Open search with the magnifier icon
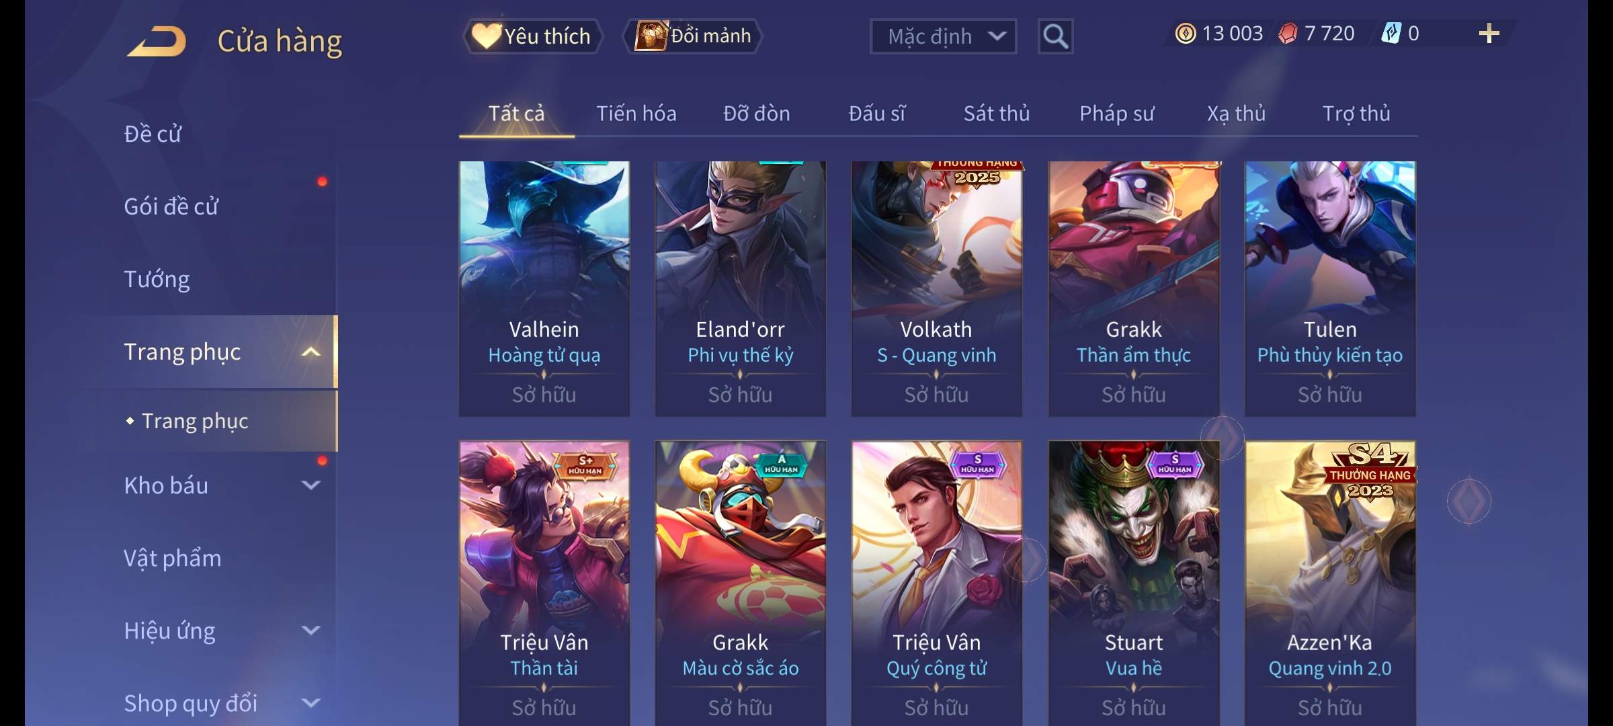The height and width of the screenshot is (726, 1613). [x=1055, y=36]
